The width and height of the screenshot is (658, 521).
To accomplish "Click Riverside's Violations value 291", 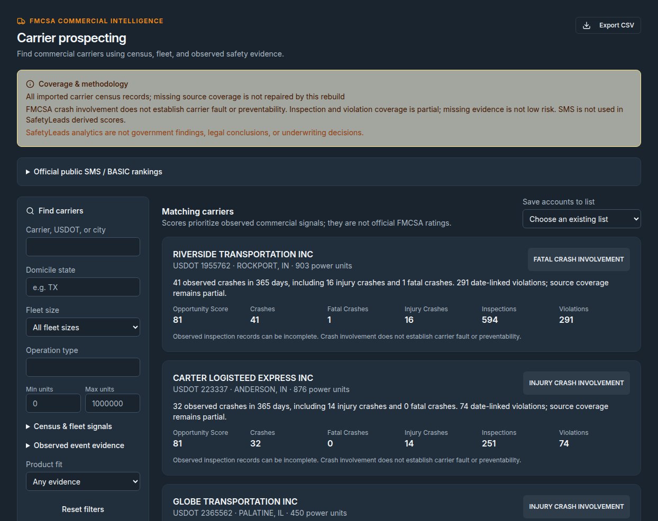I will [566, 320].
